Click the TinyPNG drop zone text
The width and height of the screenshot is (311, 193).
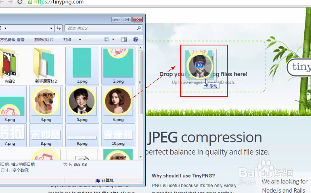point(203,74)
